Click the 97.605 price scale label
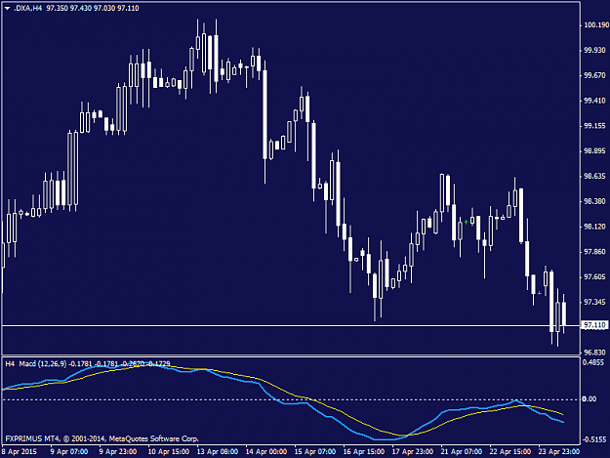The image size is (610, 458). point(594,276)
